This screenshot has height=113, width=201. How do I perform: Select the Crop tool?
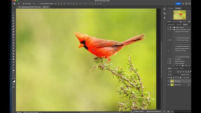click(14, 21)
